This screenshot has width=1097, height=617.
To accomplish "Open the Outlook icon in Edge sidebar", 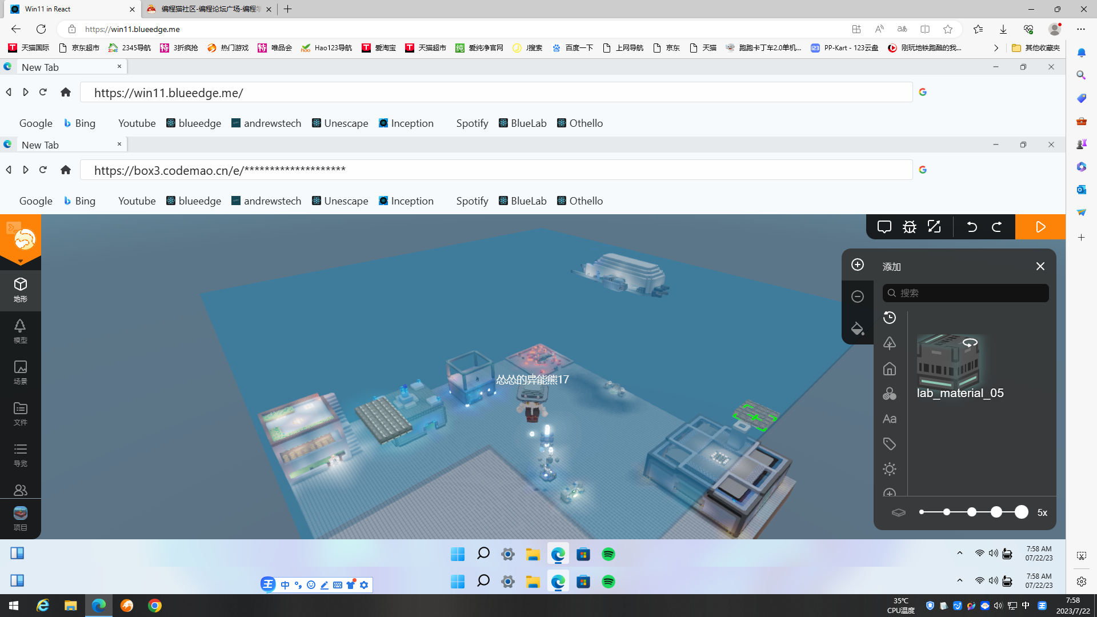I will [1082, 190].
